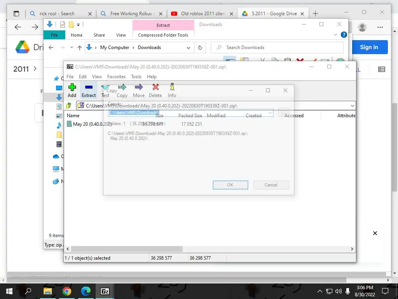398x299 pixels.
Task: Expand the 7-Zip address path dropdown
Action: coord(352,106)
